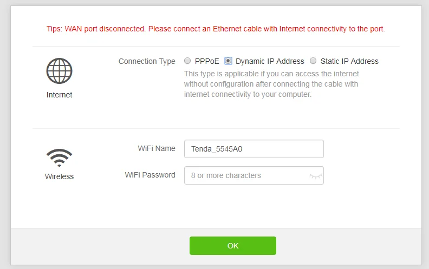The width and height of the screenshot is (429, 269).
Task: Click the Static IP Address label text
Action: [x=349, y=61]
